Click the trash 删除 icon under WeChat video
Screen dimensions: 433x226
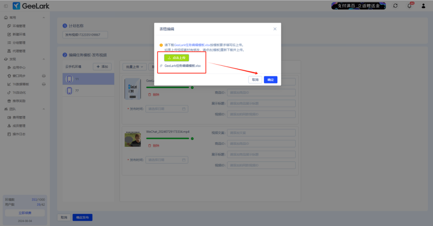[150, 145]
